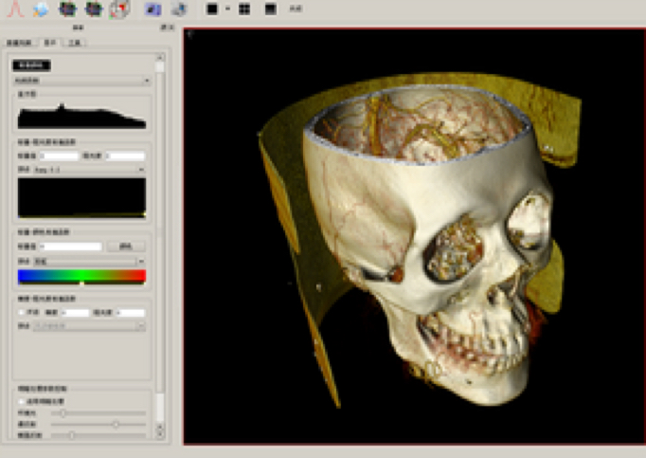Viewport: 646px width, 458px height.
Task: Click the blue-green-red color gradient bar
Action: coord(81,276)
